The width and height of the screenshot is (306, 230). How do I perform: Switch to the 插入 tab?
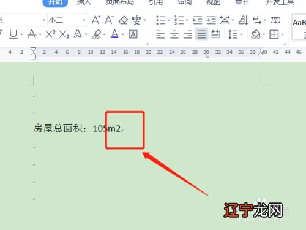click(x=84, y=2)
